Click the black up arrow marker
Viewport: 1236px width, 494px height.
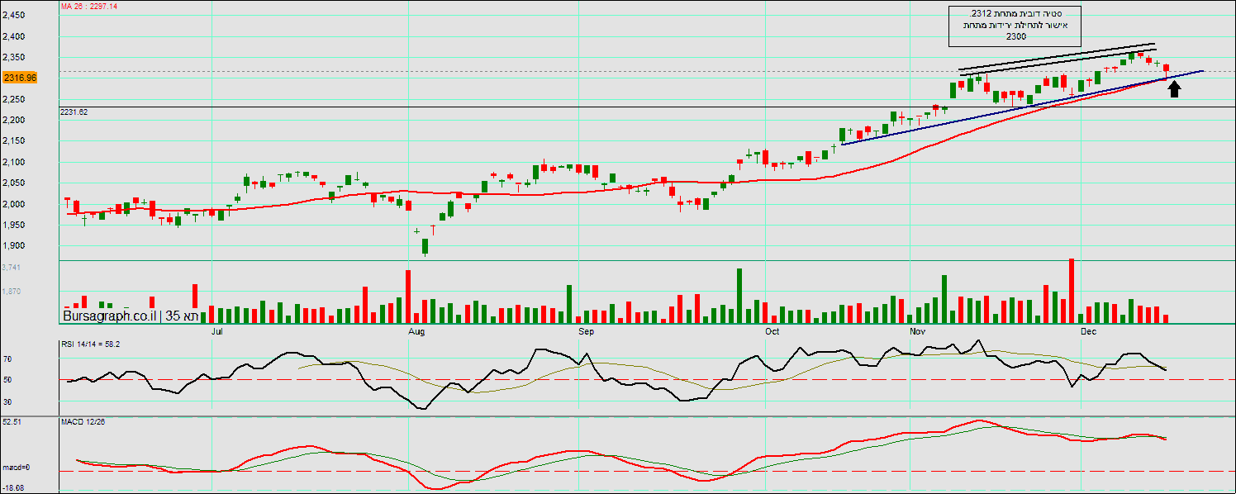coord(1174,88)
